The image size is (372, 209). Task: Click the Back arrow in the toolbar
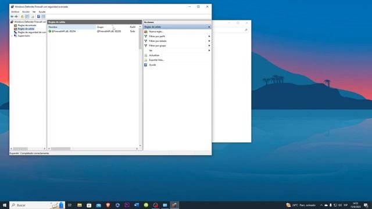click(12, 17)
